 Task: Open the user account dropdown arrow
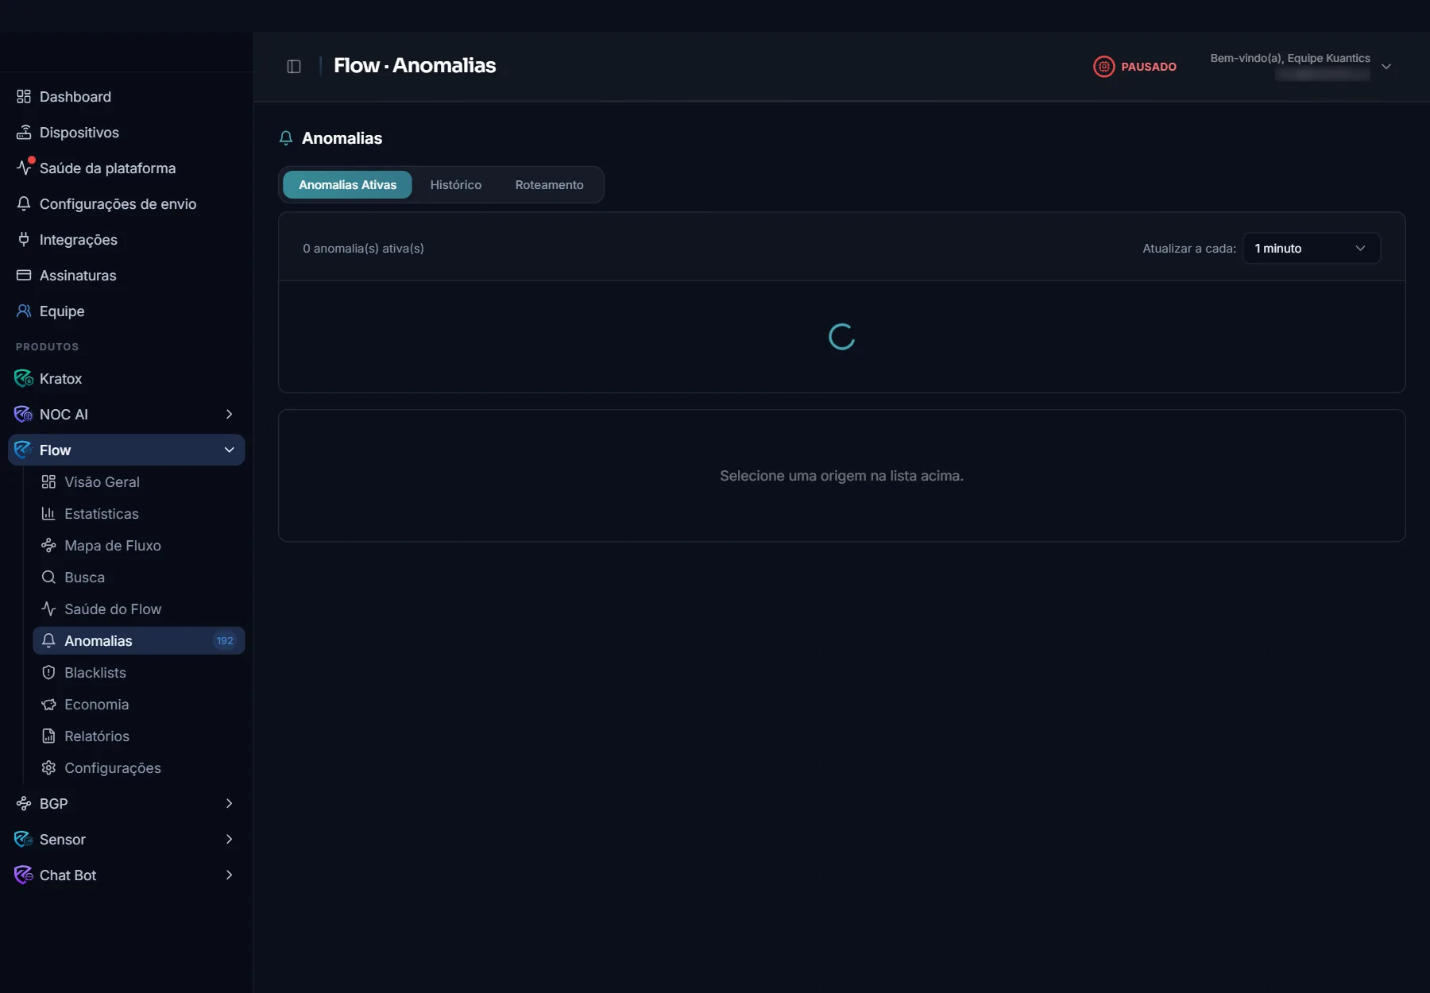pyautogui.click(x=1386, y=67)
